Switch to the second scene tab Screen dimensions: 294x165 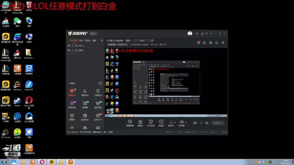(81, 40)
